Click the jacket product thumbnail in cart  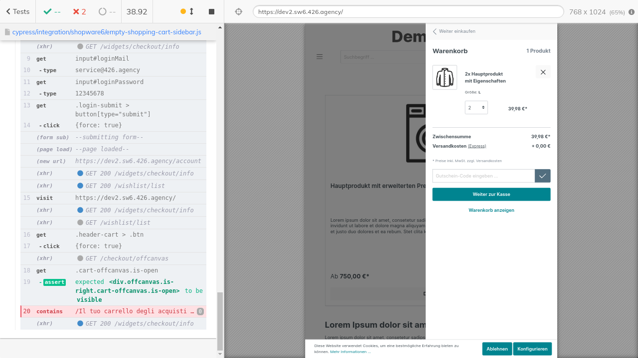(445, 78)
